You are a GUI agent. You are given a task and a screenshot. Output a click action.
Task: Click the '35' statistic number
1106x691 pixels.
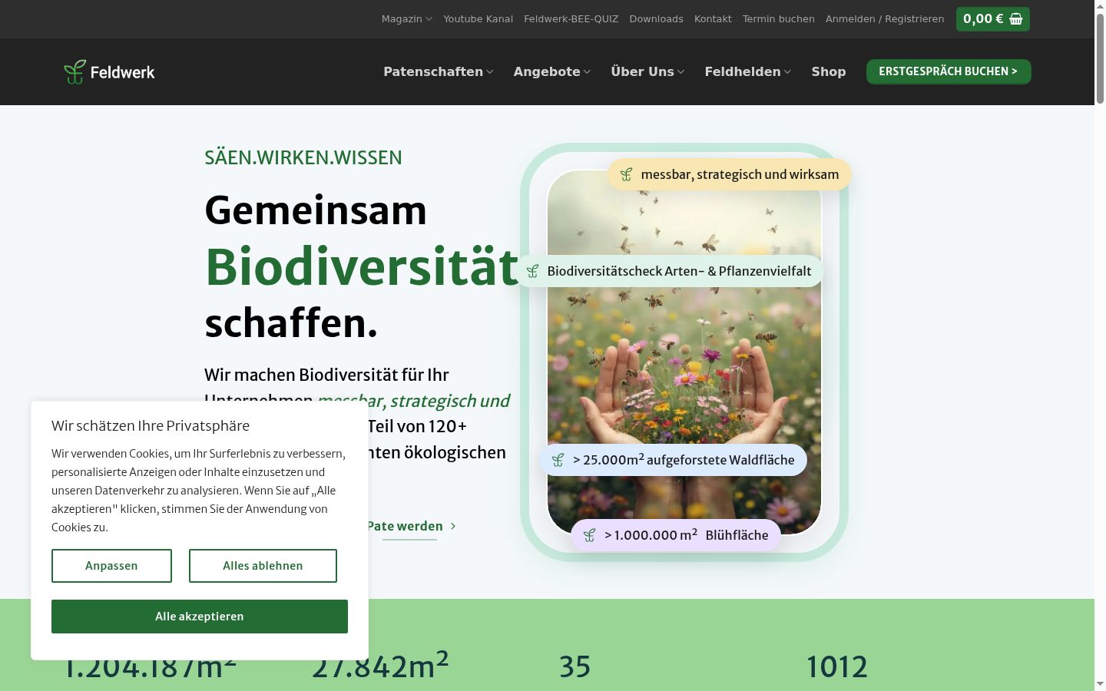click(x=575, y=666)
